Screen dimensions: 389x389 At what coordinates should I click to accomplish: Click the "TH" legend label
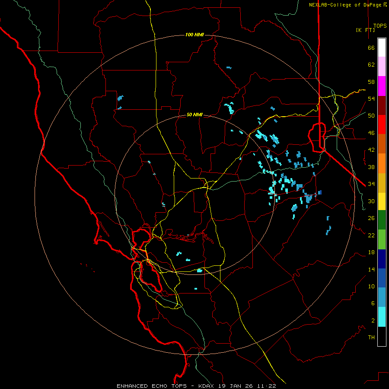pyautogui.click(x=371, y=338)
